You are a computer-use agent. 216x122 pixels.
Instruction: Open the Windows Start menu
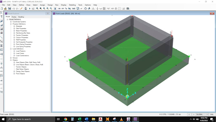pyautogui.click(x=3, y=119)
